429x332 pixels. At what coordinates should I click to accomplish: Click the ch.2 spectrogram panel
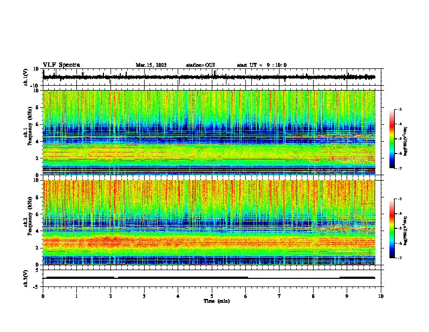click(209, 222)
